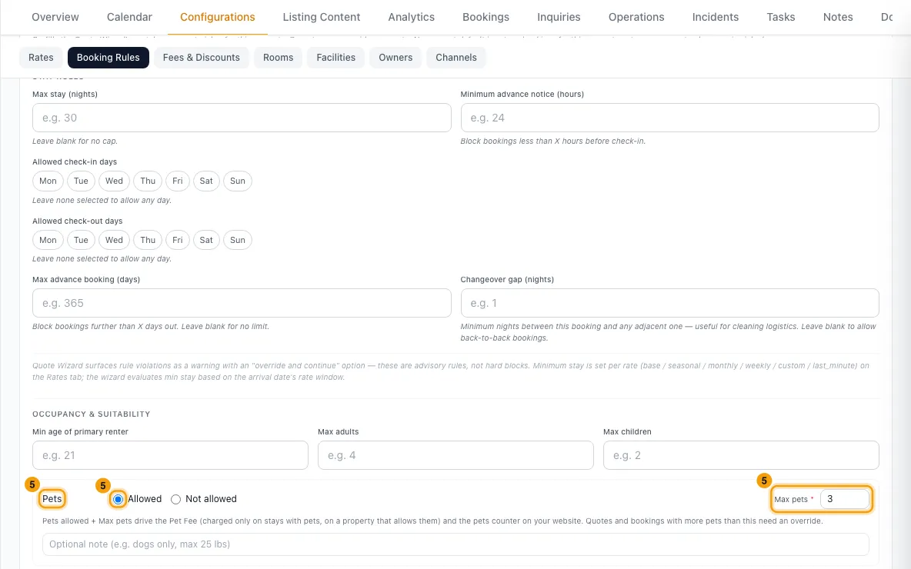Enable Fri under Allowed check-in days
This screenshot has height=569, width=911.
[x=177, y=181]
